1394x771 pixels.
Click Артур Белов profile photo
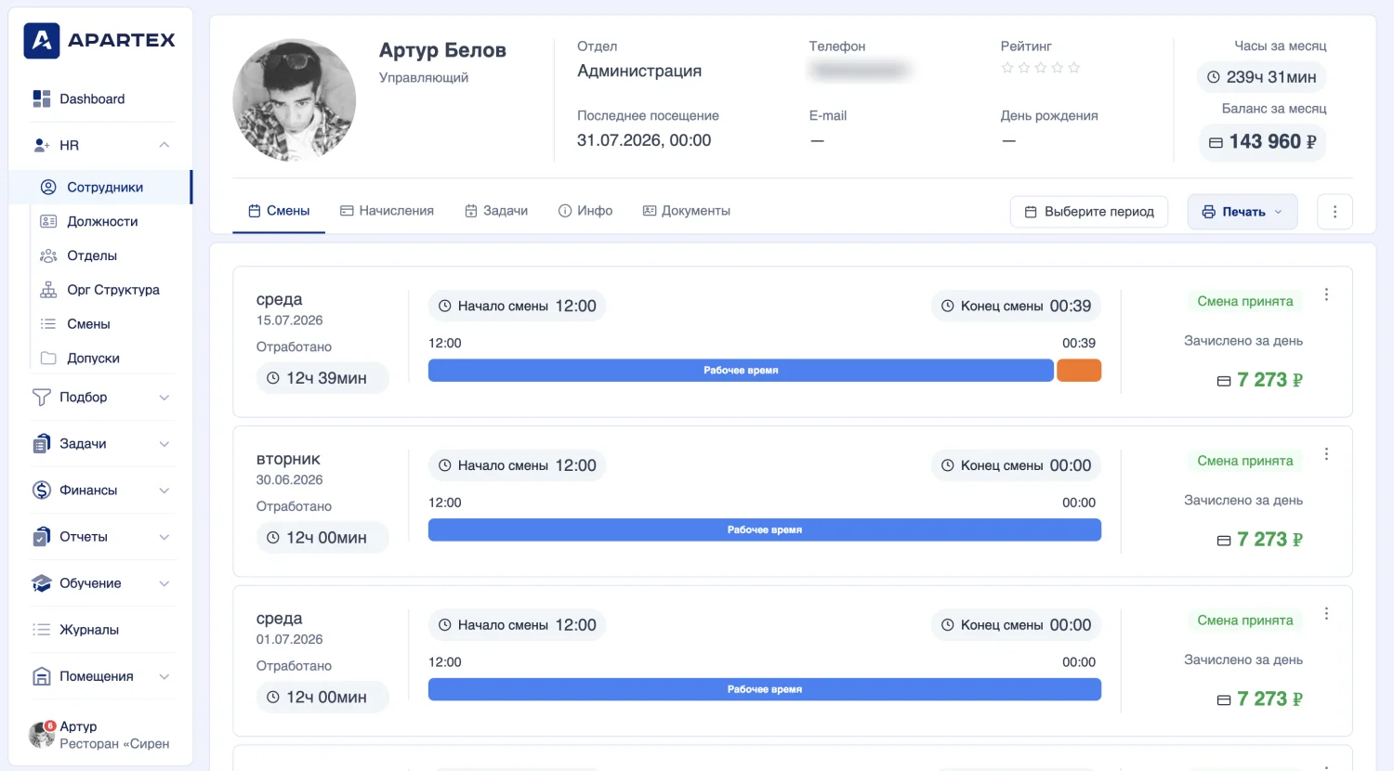[295, 99]
